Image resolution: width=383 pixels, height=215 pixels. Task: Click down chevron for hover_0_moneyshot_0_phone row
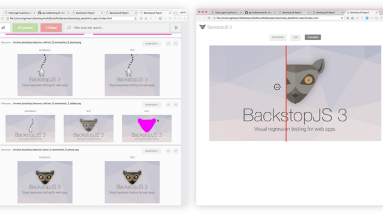pyautogui.click(x=175, y=151)
